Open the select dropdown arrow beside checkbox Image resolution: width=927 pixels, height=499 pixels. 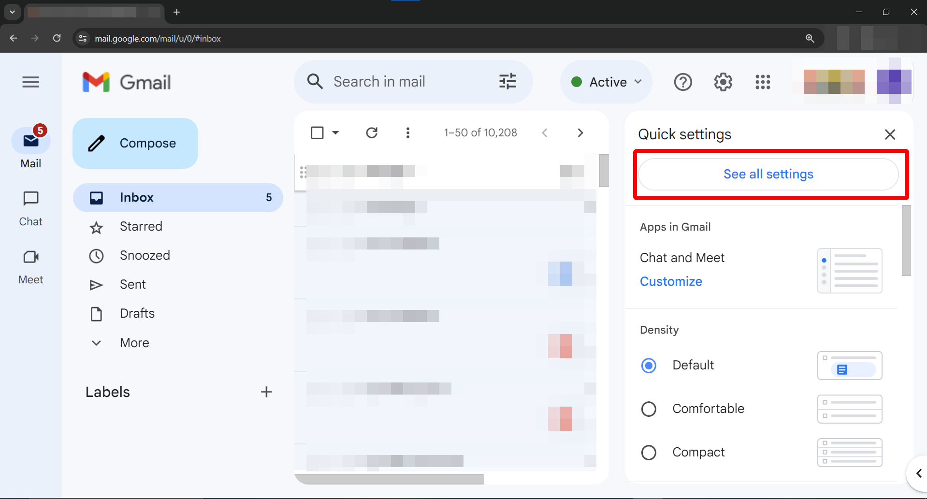pyautogui.click(x=335, y=132)
